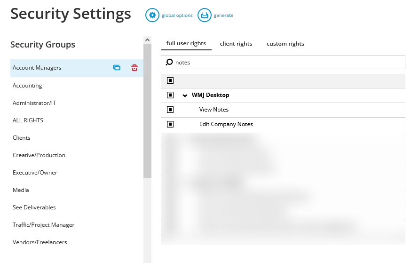Screen dimensions: 411x263
Task: Open global options gear icon
Action: point(152,15)
